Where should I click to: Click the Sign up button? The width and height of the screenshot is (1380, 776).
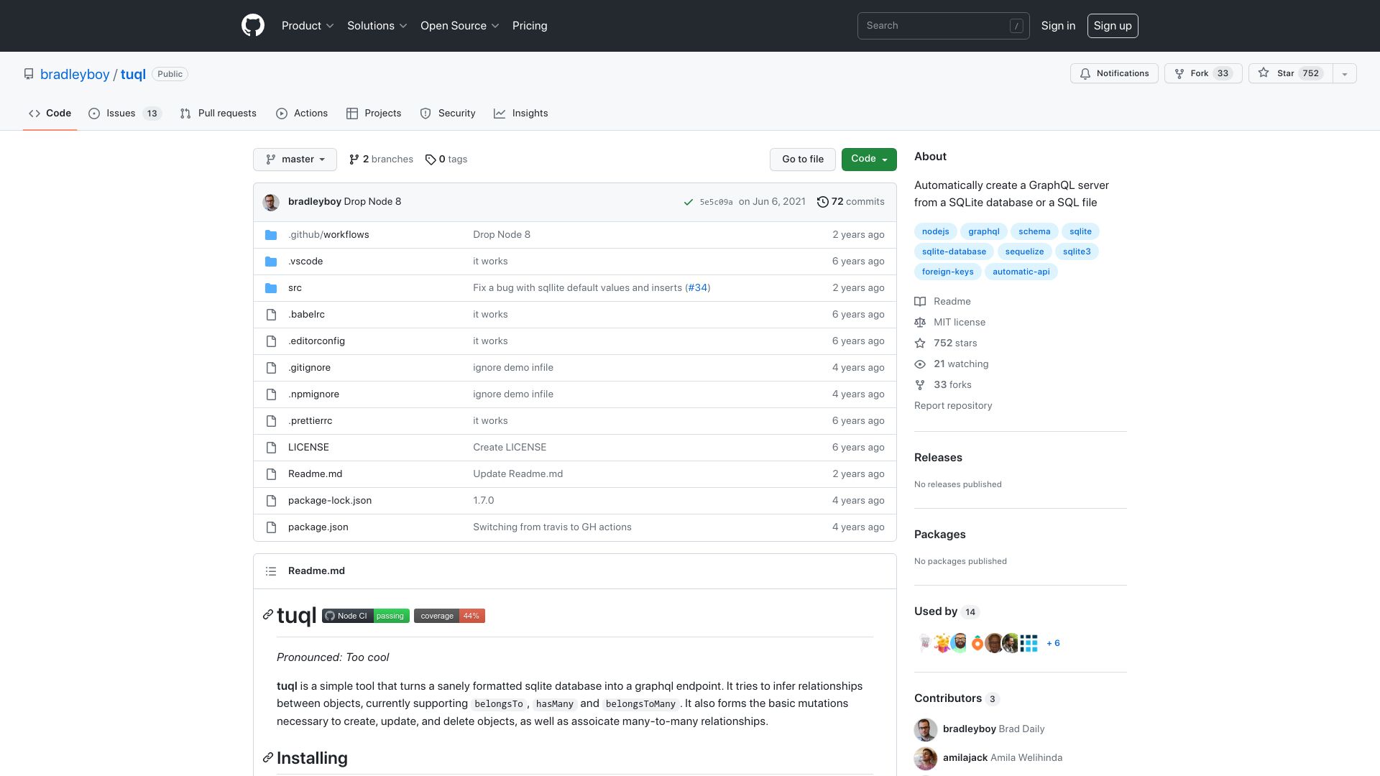[1113, 26]
